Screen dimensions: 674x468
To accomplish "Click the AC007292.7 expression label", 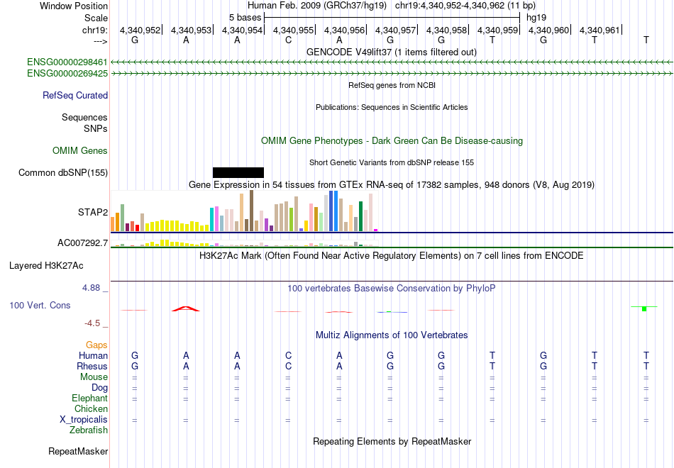I will [x=82, y=243].
